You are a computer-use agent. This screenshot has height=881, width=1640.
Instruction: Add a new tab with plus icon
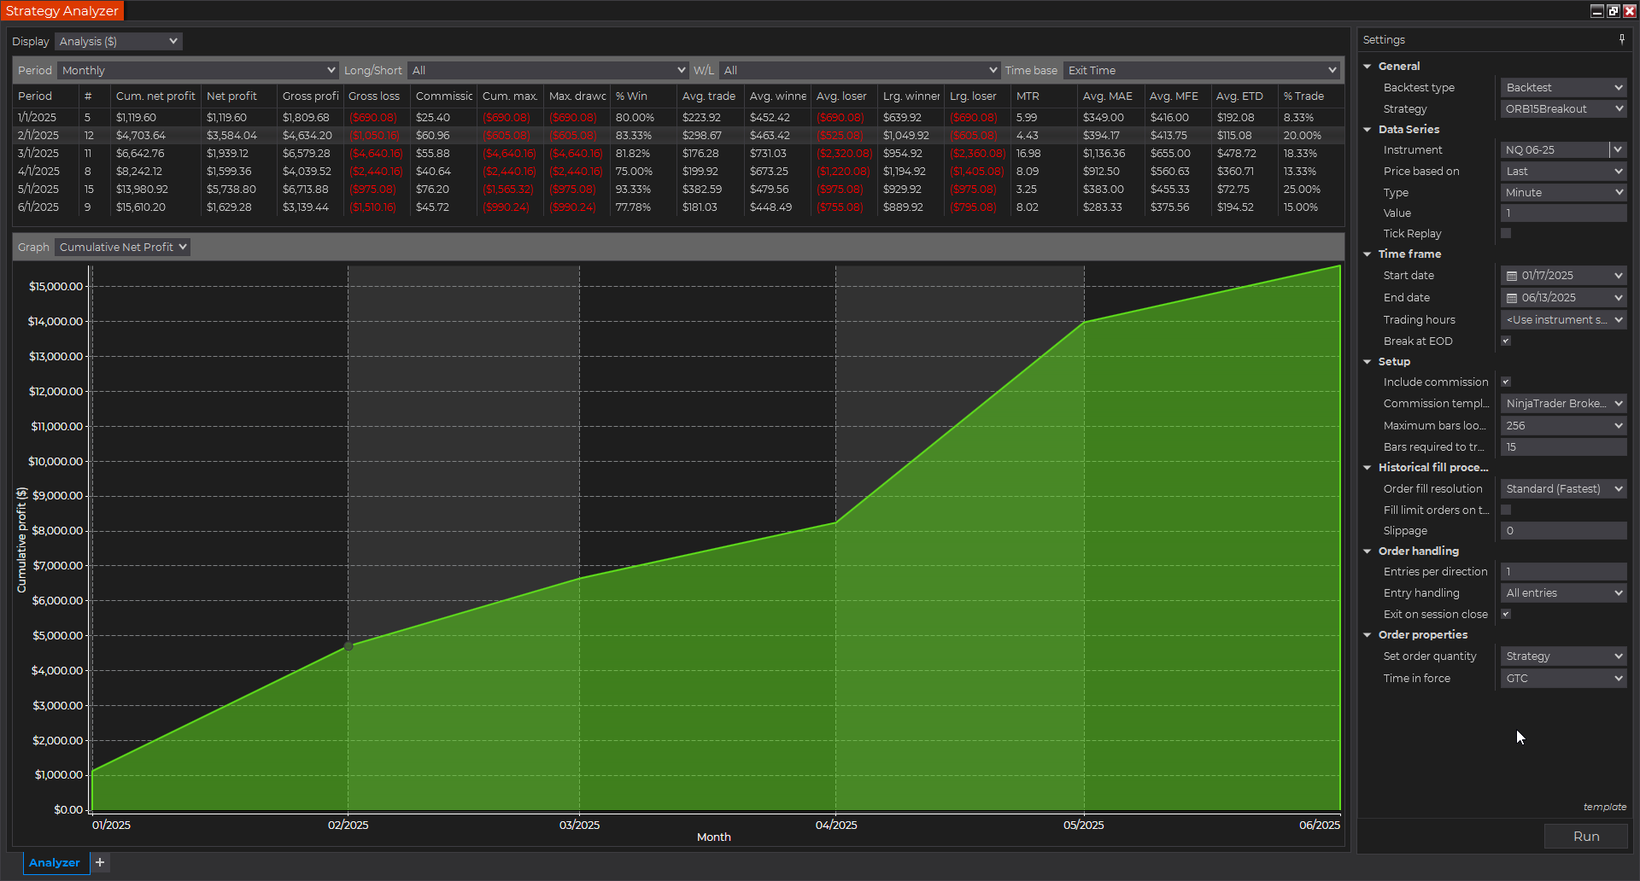pyautogui.click(x=100, y=862)
